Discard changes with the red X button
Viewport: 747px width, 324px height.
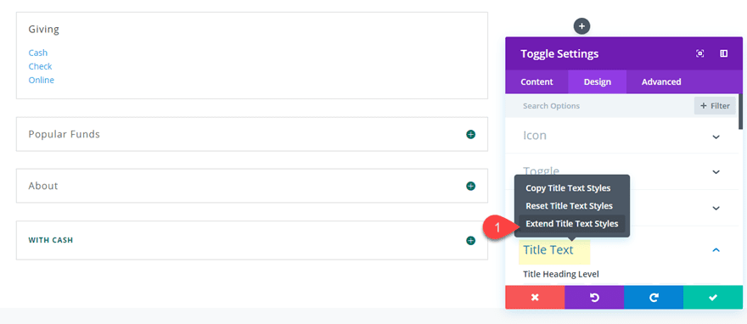click(x=535, y=298)
